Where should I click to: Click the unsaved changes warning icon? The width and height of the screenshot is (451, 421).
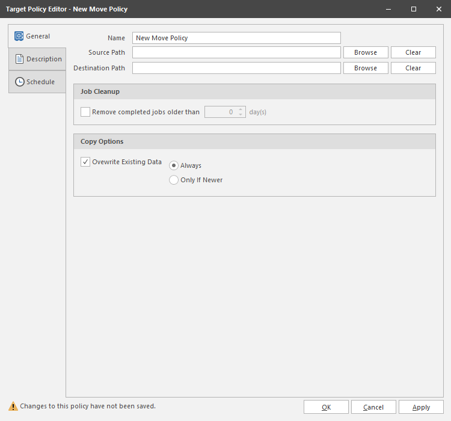(13, 407)
